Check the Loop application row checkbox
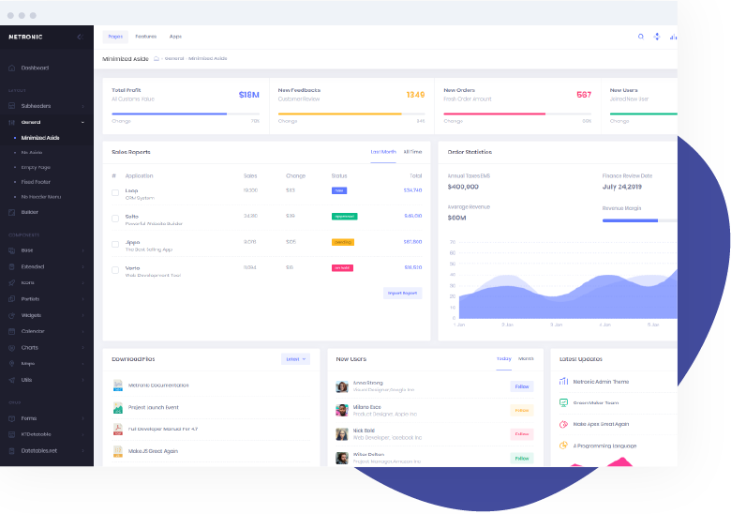This screenshot has height=514, width=731. (x=115, y=192)
